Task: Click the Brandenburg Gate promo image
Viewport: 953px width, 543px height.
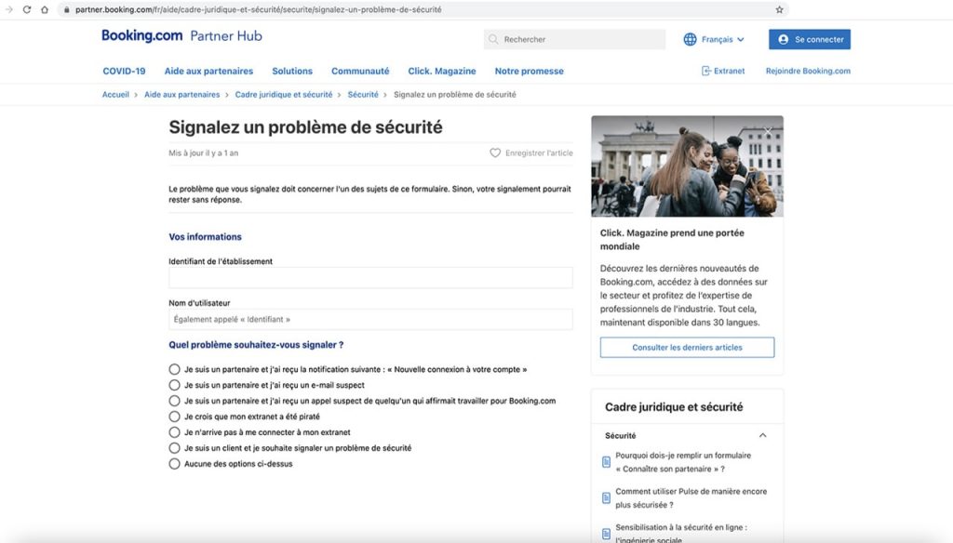Action: click(688, 166)
